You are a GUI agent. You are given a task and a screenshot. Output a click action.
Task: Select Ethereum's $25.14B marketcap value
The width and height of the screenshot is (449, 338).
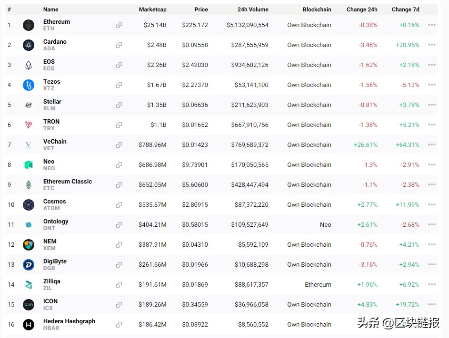tap(155, 25)
